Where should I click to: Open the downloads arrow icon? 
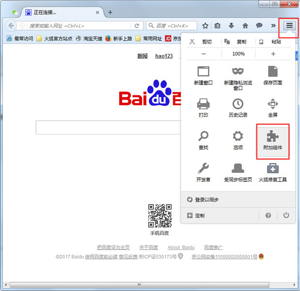(x=231, y=26)
